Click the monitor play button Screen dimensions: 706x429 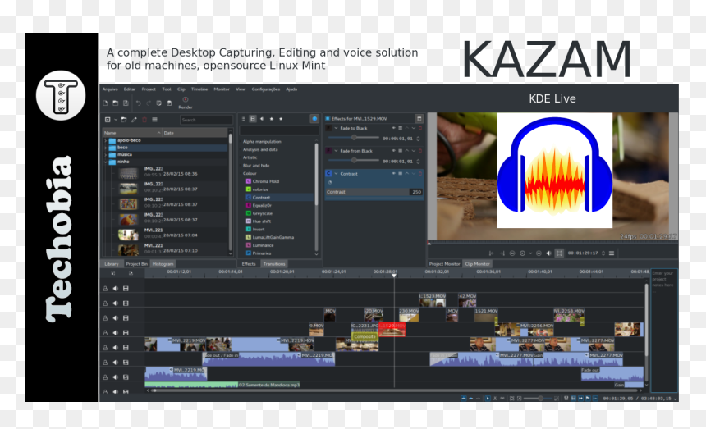(522, 253)
